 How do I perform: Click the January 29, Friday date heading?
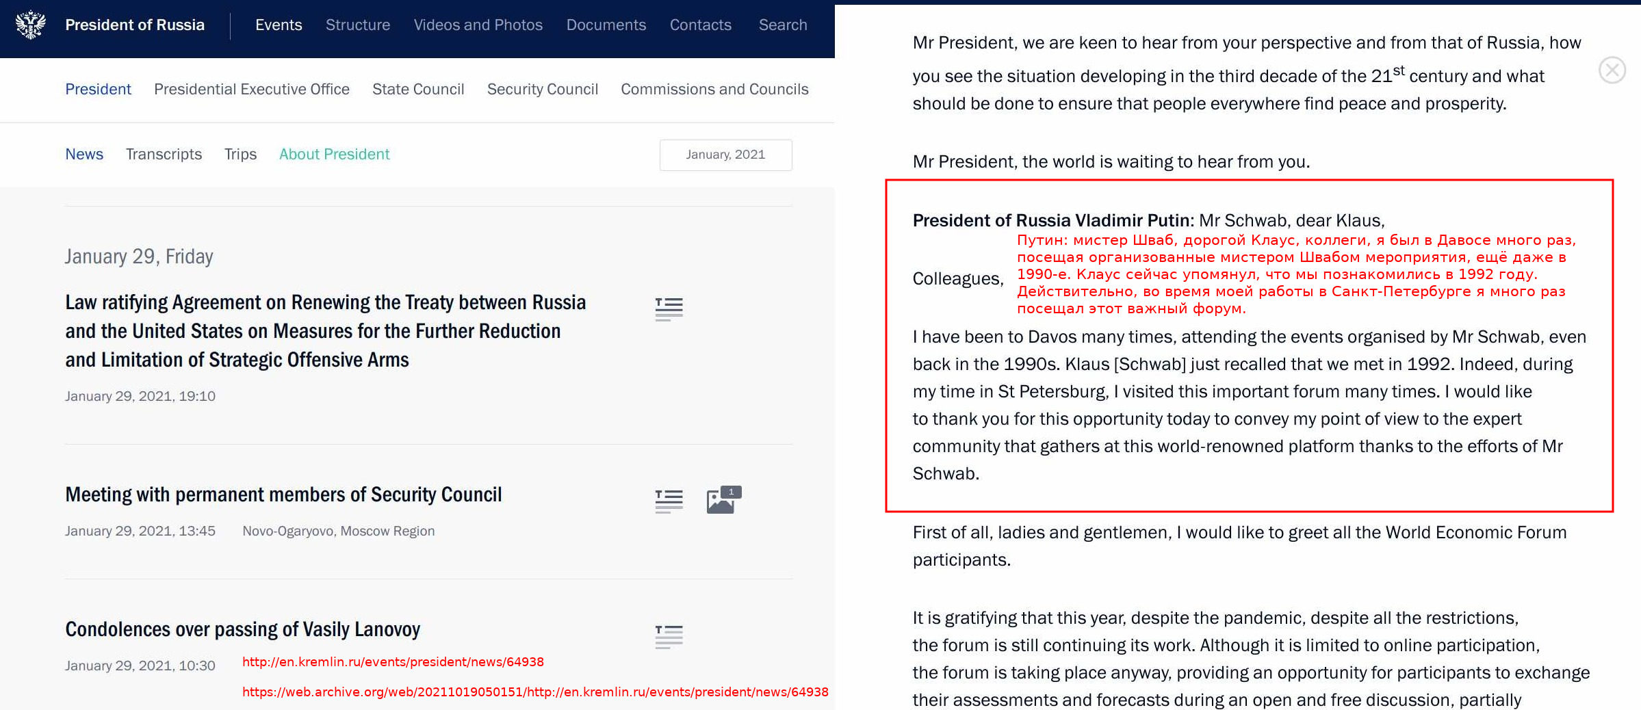[x=139, y=257]
